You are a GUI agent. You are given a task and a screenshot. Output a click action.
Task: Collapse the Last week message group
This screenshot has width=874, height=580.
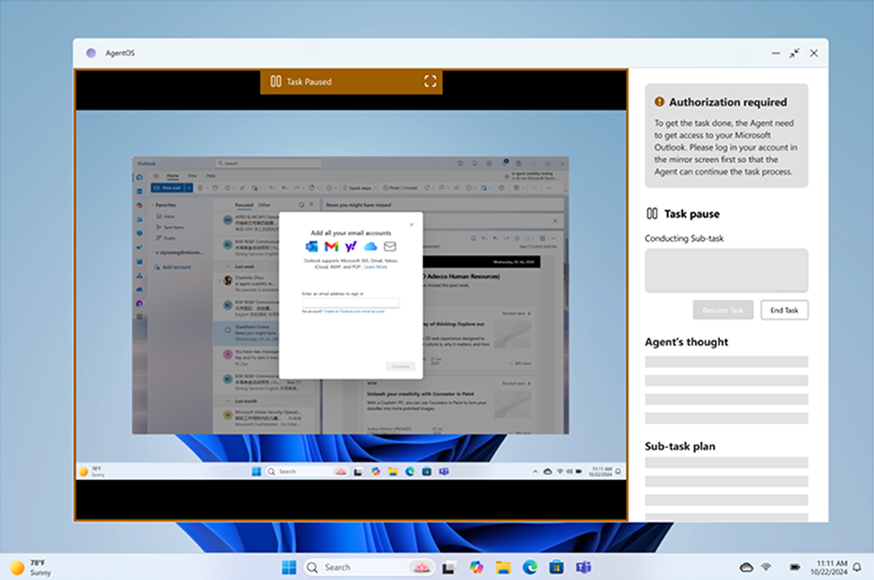228,267
